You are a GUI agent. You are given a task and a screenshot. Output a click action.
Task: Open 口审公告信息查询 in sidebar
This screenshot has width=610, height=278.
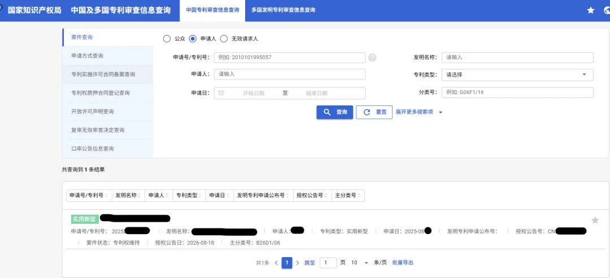[x=108, y=149]
